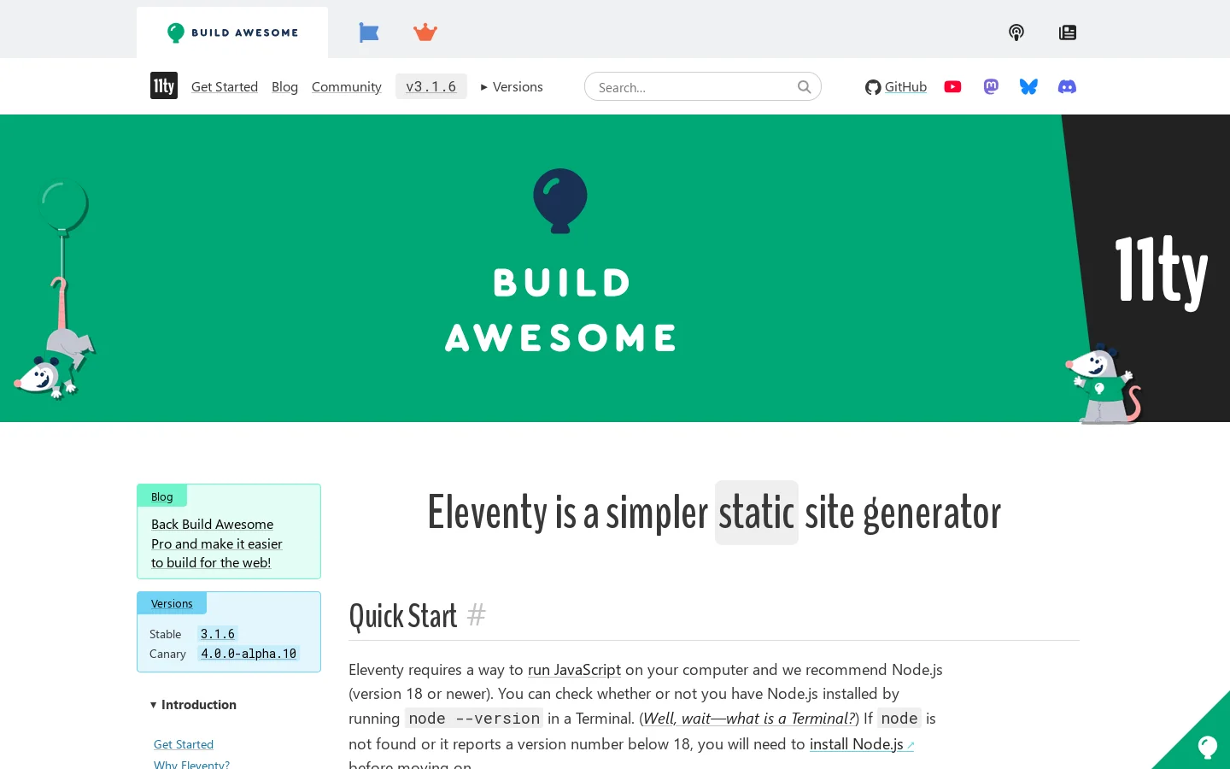Viewport: 1230px width, 769px height.
Task: Collapse the Introduction sidebar section
Action: [193, 705]
